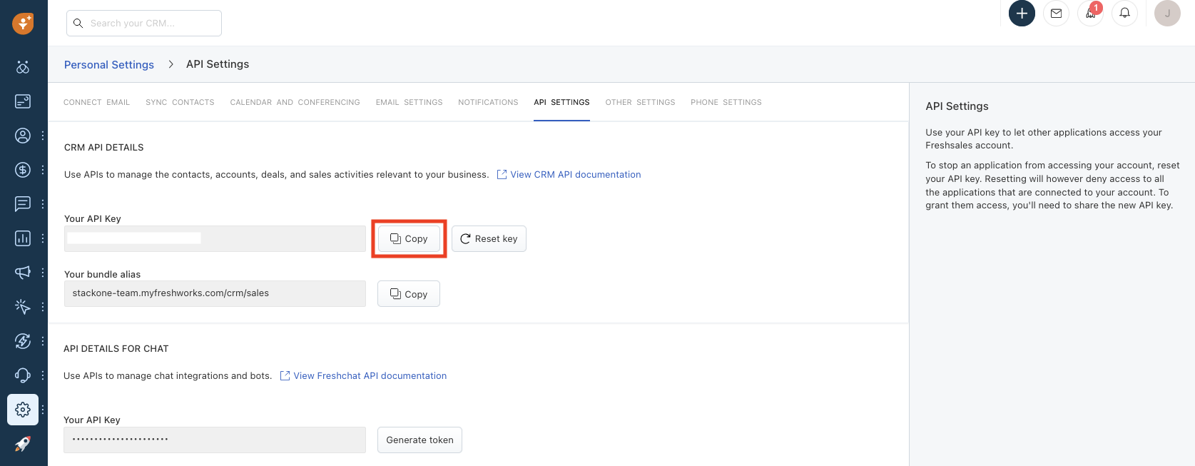
Task: Expand the more dots next to click-sparkle icon
Action: point(43,307)
